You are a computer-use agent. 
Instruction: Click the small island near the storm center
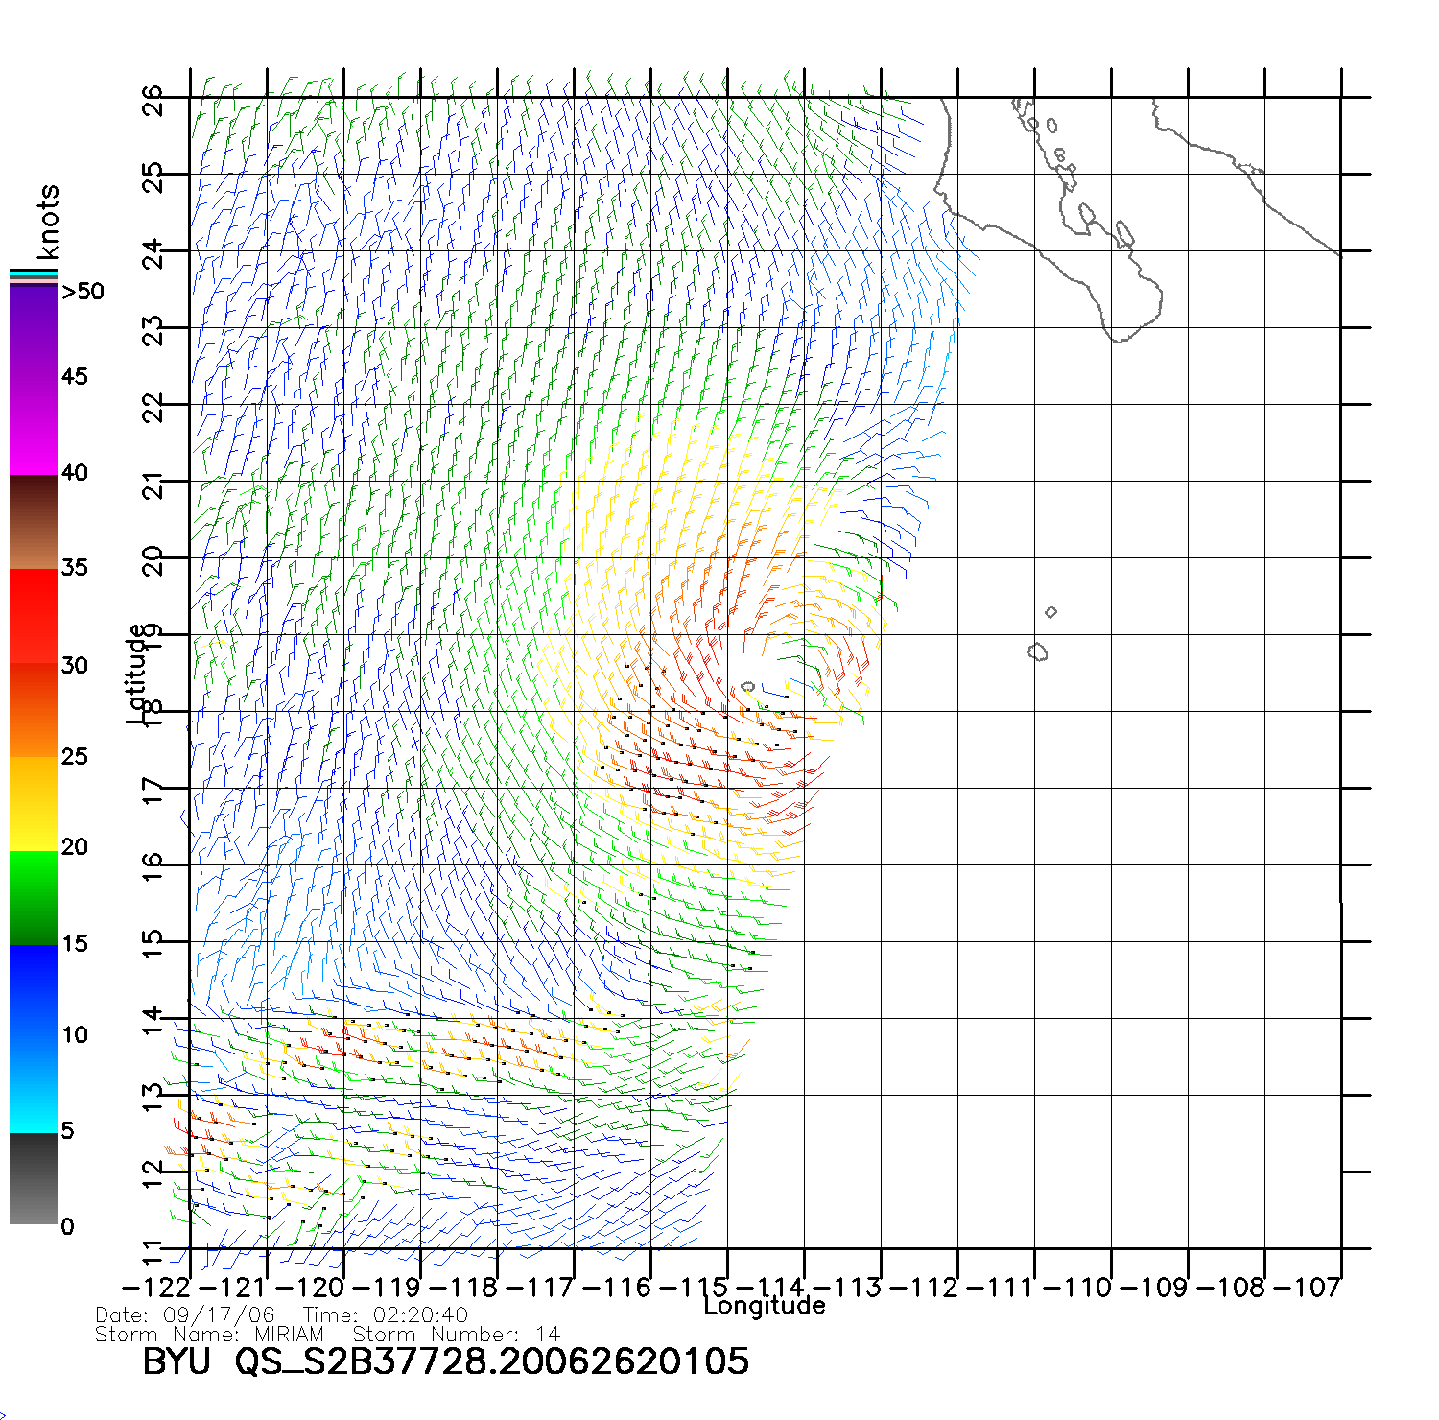click(748, 687)
